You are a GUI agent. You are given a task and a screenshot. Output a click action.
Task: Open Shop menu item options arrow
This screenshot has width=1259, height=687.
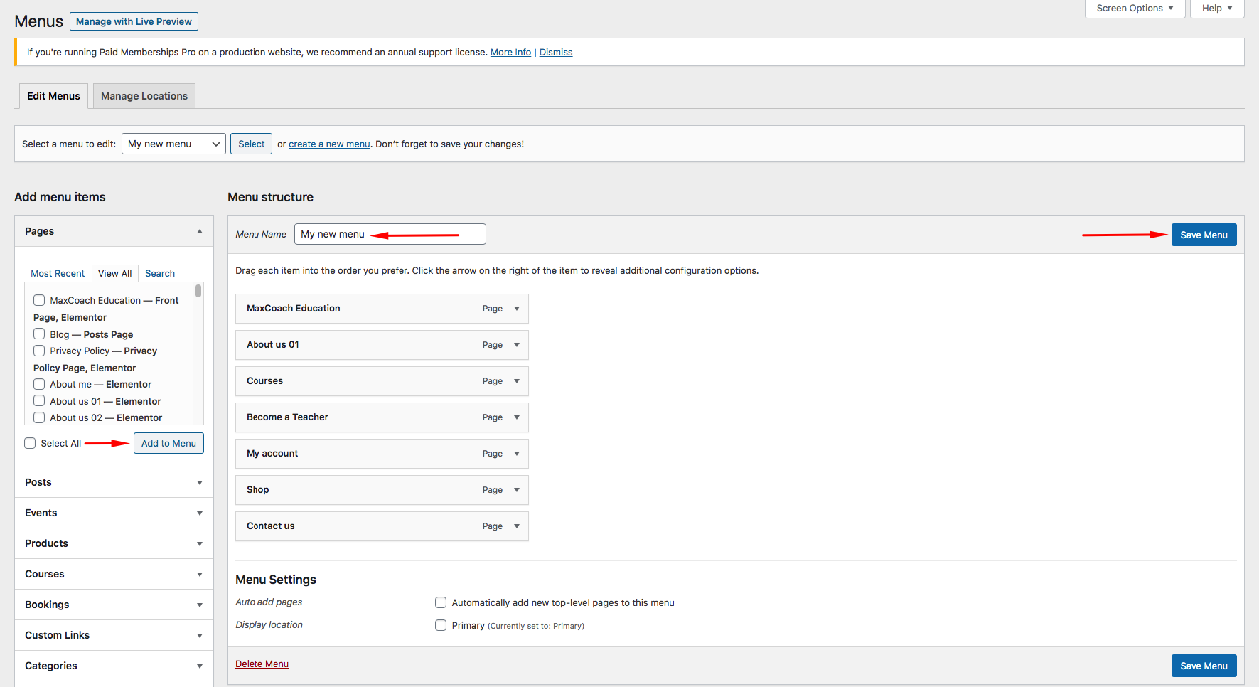[x=517, y=490]
